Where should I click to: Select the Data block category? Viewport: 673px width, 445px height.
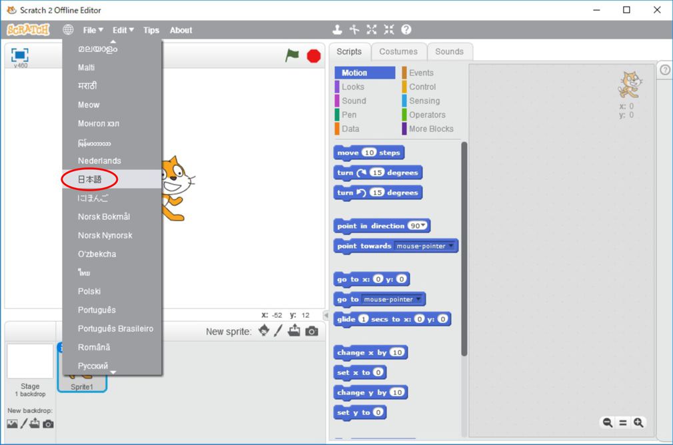365,129
